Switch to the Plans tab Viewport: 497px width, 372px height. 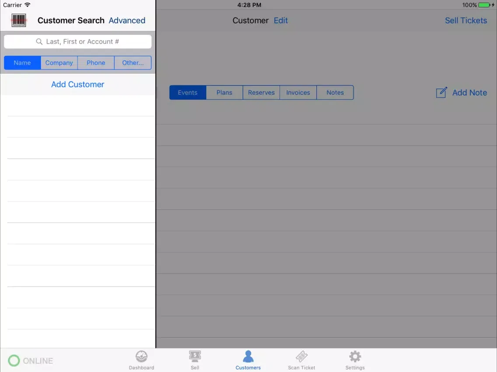pos(224,93)
